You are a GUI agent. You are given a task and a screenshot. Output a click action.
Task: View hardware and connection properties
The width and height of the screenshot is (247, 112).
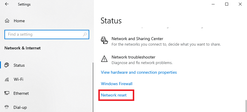pos(139,73)
